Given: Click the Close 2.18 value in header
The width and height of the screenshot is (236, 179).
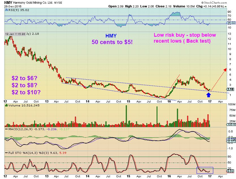Looking at the screenshot, I should click(163, 6).
